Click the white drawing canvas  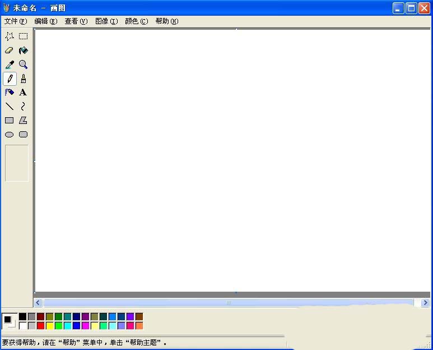click(232, 160)
